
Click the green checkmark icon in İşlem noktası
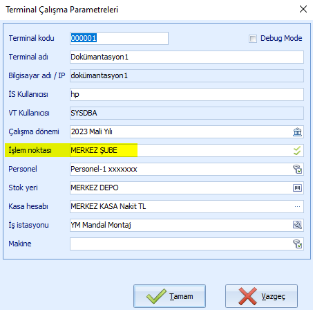[x=297, y=151]
